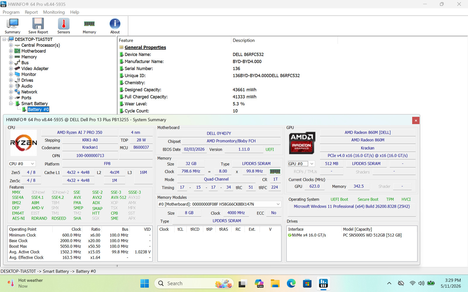The height and width of the screenshot is (292, 468).
Task: Click AMD Radeon 860M [DELL] field
Action: [x=368, y=133]
